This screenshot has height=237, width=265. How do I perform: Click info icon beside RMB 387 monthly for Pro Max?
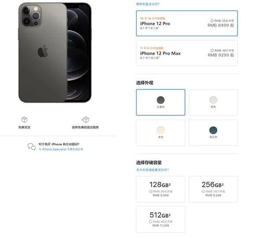pyautogui.click(x=212, y=50)
